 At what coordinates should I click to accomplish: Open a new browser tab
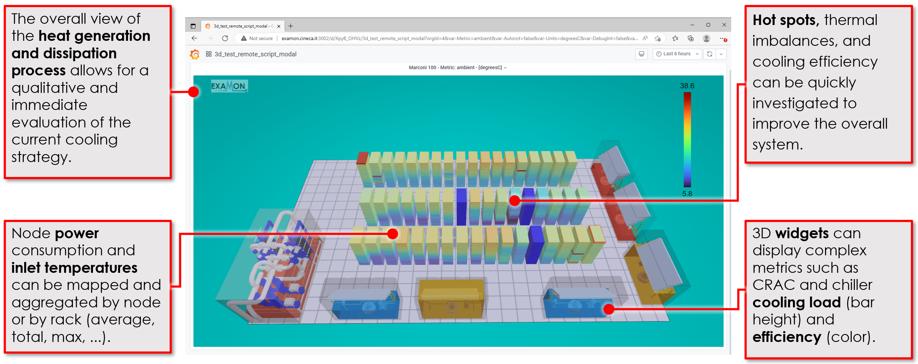click(x=291, y=26)
